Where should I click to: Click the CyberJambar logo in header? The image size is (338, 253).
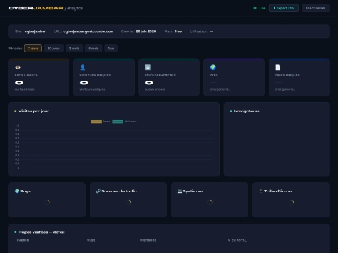coord(36,8)
